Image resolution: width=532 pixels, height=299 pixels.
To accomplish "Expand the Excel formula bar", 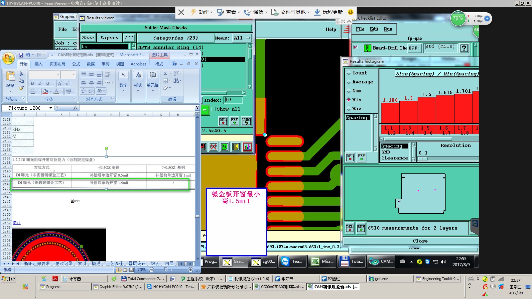I will point(197,108).
